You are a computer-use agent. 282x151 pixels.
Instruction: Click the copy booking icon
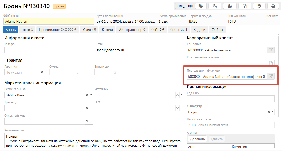point(245,6)
